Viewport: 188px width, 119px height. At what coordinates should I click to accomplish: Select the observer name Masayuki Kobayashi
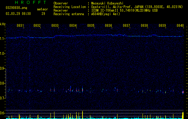pyautogui.click(x=107, y=3)
